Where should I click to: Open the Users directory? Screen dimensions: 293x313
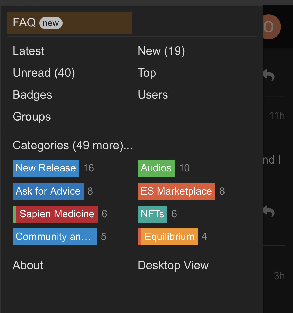153,95
